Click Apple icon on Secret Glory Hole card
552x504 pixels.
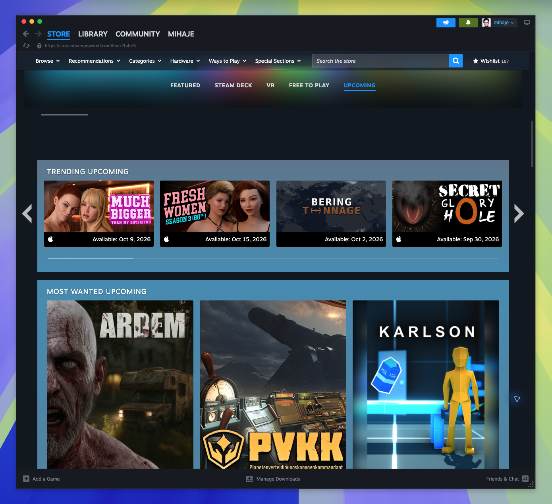(399, 239)
